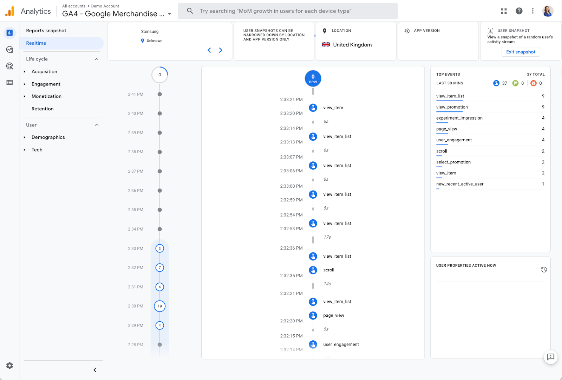Click view_promotion in Top Events list
Viewport: 562px width, 380px height.
coord(452,107)
